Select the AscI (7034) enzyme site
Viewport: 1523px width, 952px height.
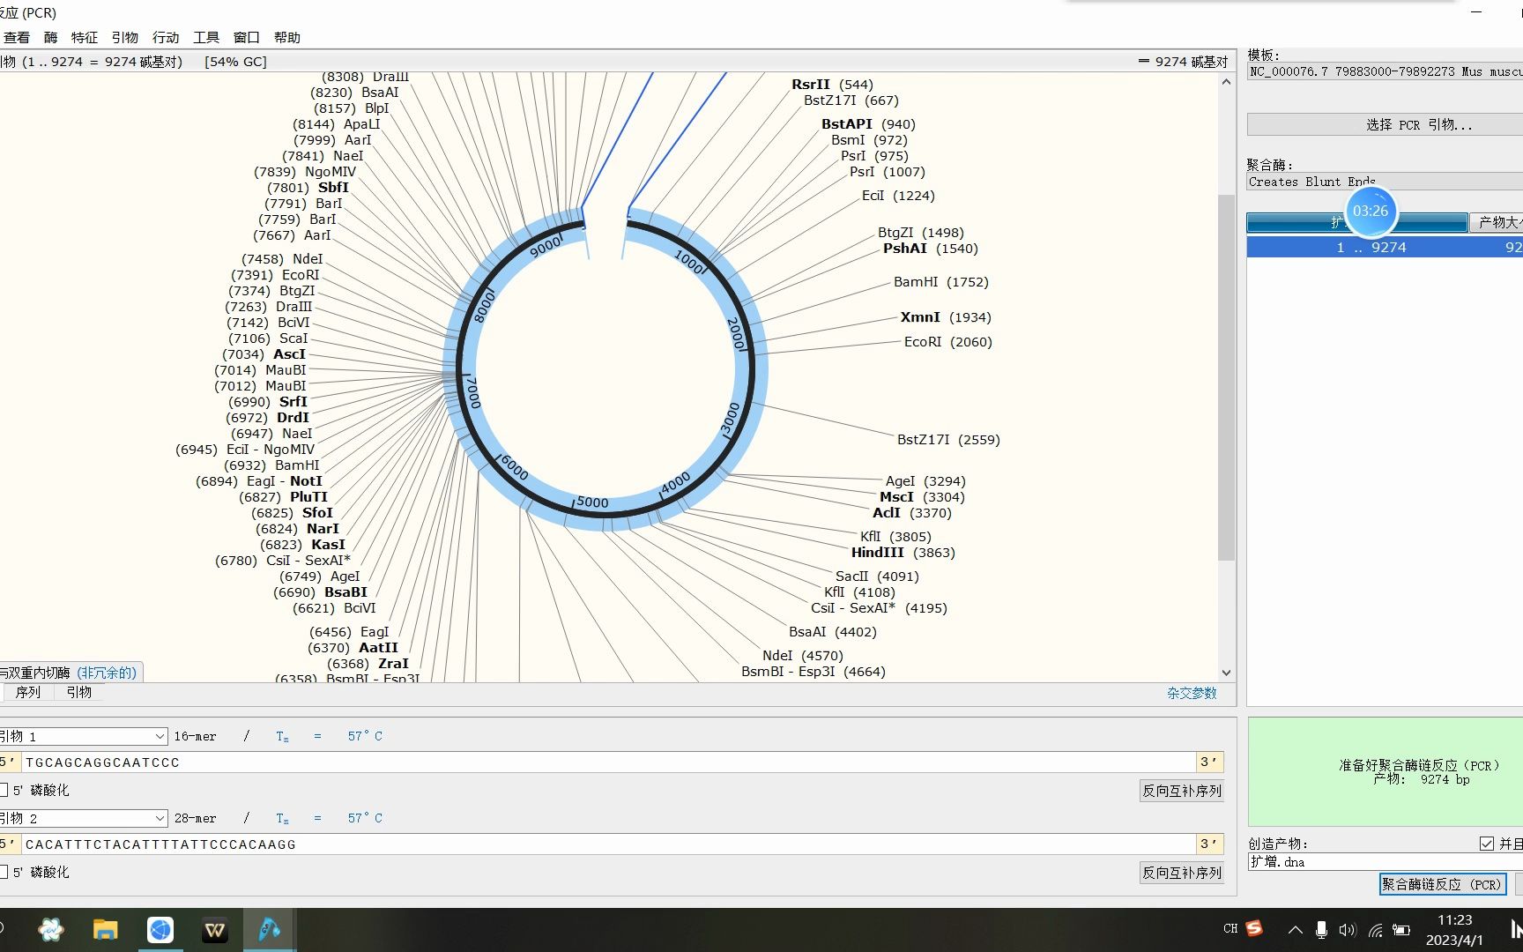pos(264,354)
